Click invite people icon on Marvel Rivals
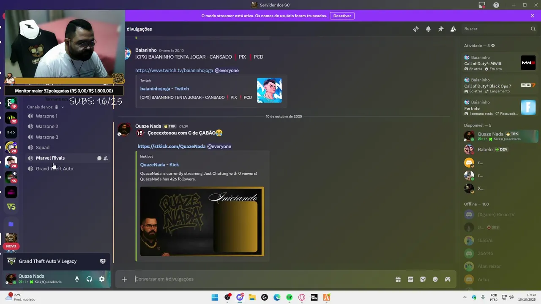Screen dimensions: 541x304 [x=106, y=158]
